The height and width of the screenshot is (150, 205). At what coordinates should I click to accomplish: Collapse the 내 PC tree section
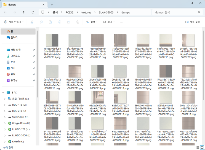[3, 92]
